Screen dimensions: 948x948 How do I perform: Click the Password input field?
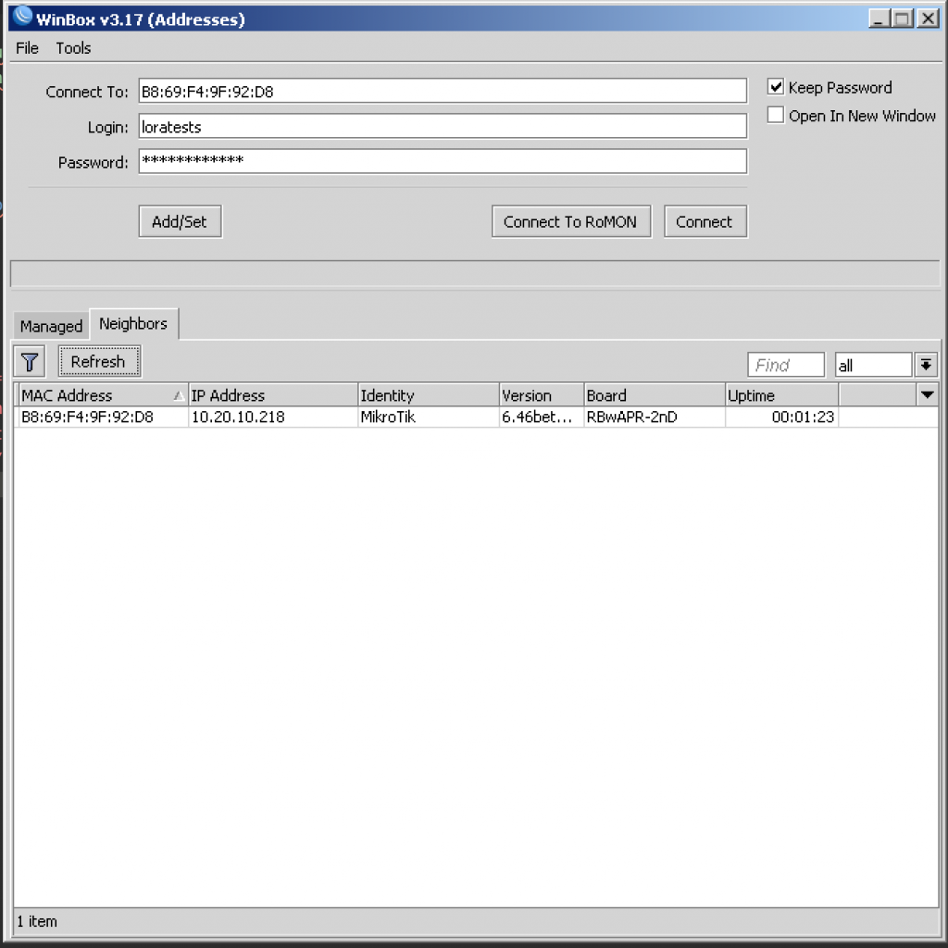[443, 161]
